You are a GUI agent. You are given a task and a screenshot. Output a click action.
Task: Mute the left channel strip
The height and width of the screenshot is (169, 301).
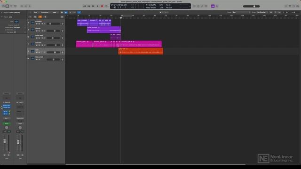(x=5, y=155)
